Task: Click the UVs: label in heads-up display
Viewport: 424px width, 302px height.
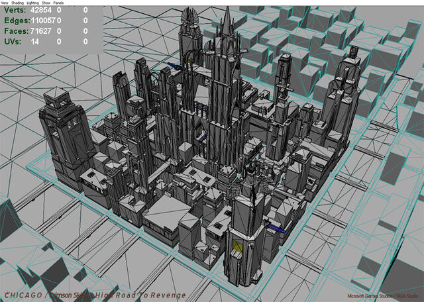Action: [x=13, y=42]
